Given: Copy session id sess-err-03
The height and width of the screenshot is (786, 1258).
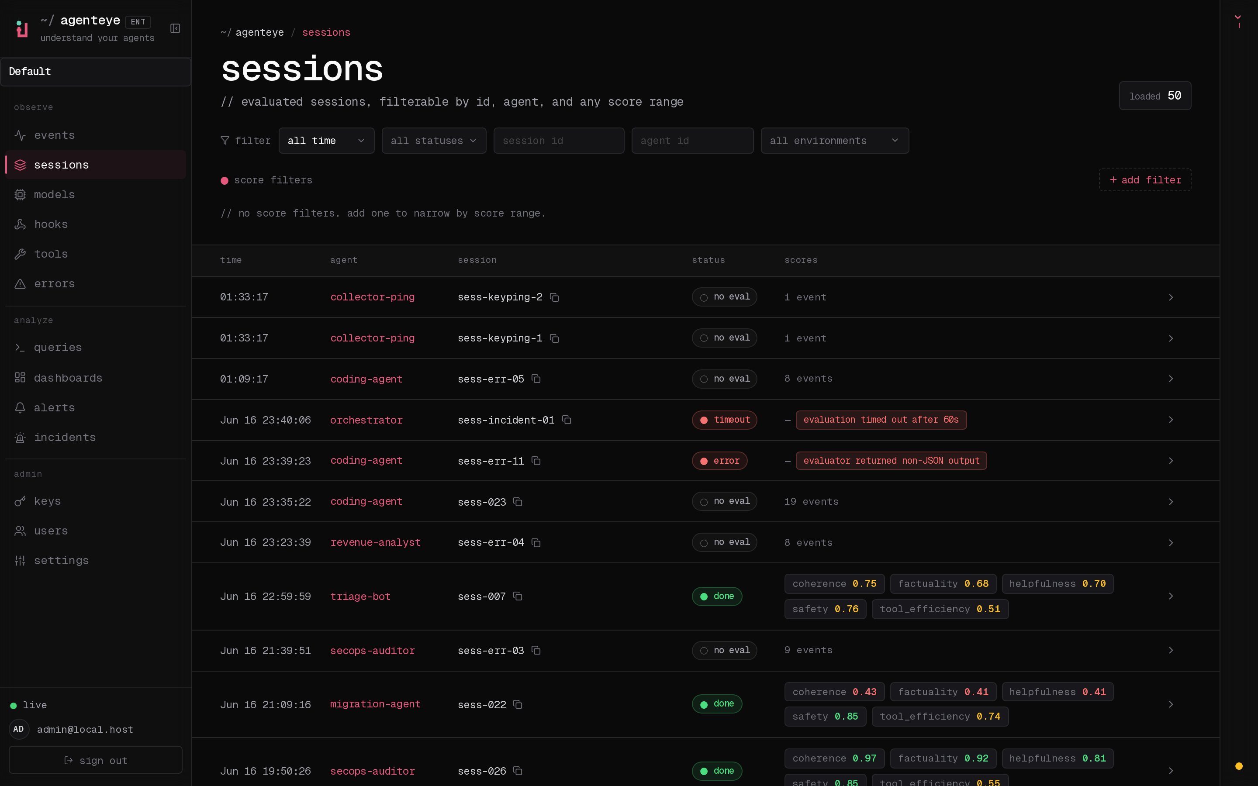Looking at the screenshot, I should coord(536,650).
